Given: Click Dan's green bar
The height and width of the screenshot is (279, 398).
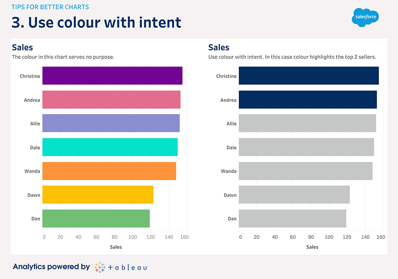Looking at the screenshot, I should click(96, 218).
